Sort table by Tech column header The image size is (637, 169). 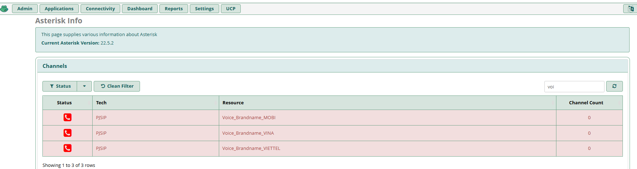(x=101, y=103)
